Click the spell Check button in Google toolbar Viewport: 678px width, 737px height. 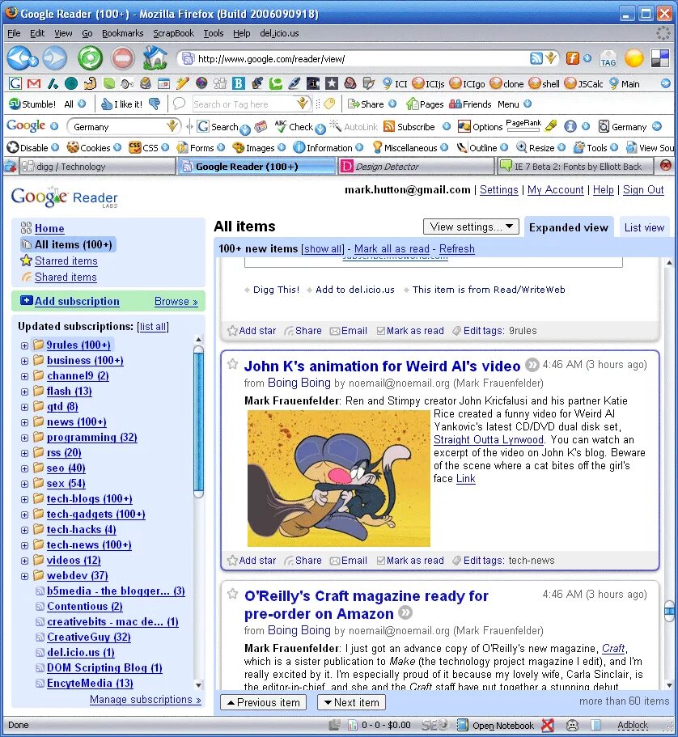pyautogui.click(x=295, y=126)
